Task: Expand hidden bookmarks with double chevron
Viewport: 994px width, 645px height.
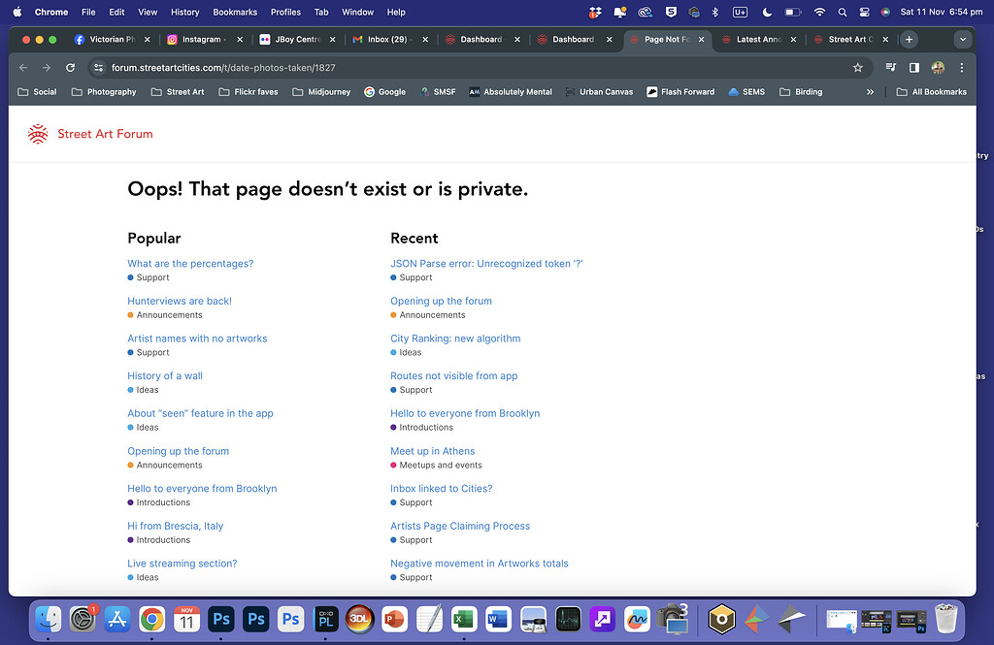Action: [870, 92]
